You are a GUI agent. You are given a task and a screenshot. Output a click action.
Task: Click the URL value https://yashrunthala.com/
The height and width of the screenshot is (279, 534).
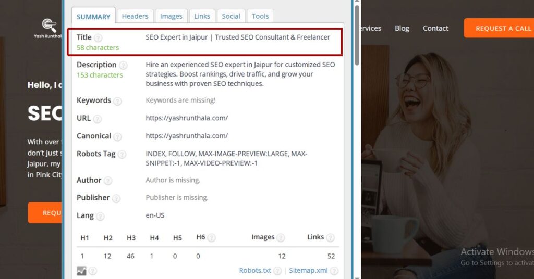[x=187, y=118]
